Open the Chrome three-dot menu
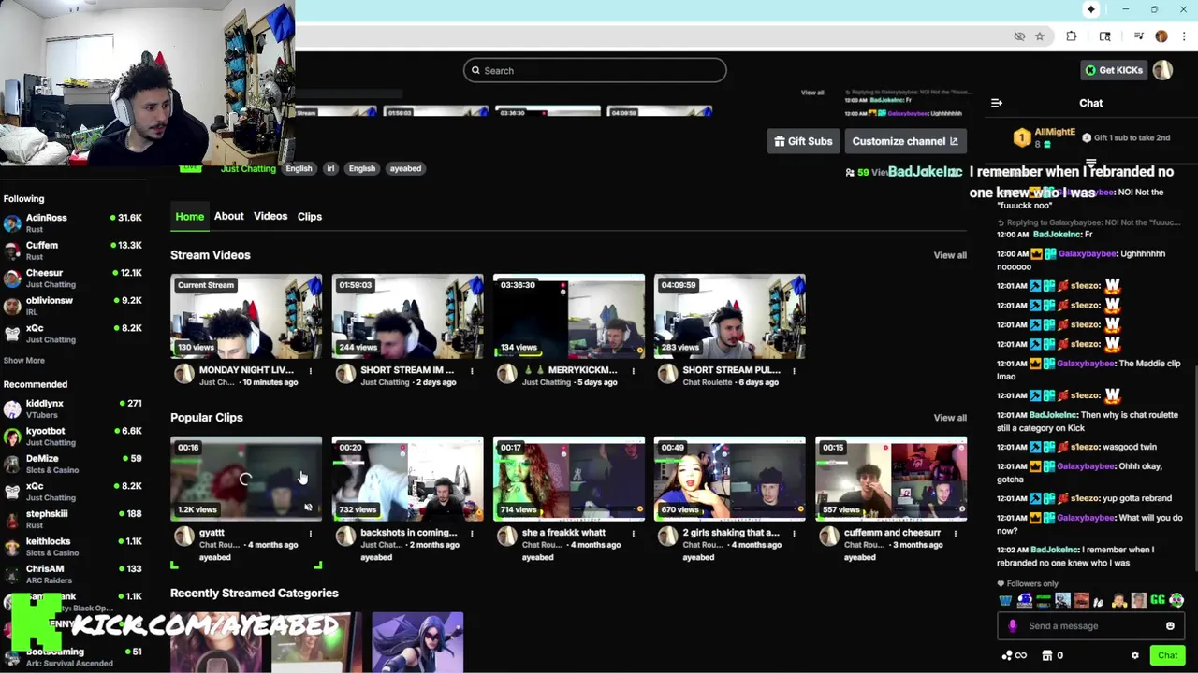Viewport: 1198px width, 673px height. 1184,36
